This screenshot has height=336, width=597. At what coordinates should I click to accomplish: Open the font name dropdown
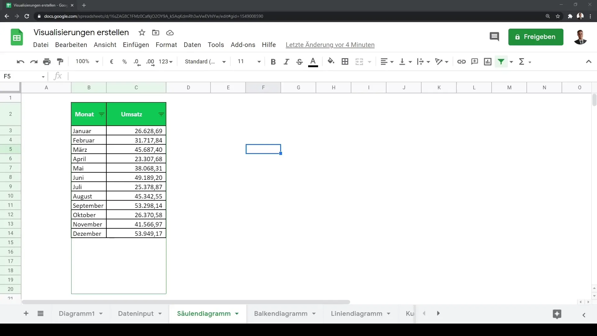[x=205, y=62]
